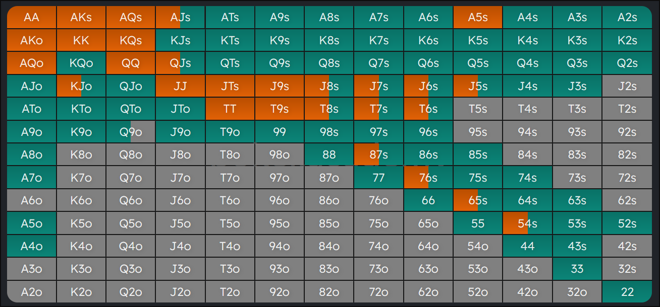Select the JTs hand cell
Screen dimensions: 660x307
[230, 86]
